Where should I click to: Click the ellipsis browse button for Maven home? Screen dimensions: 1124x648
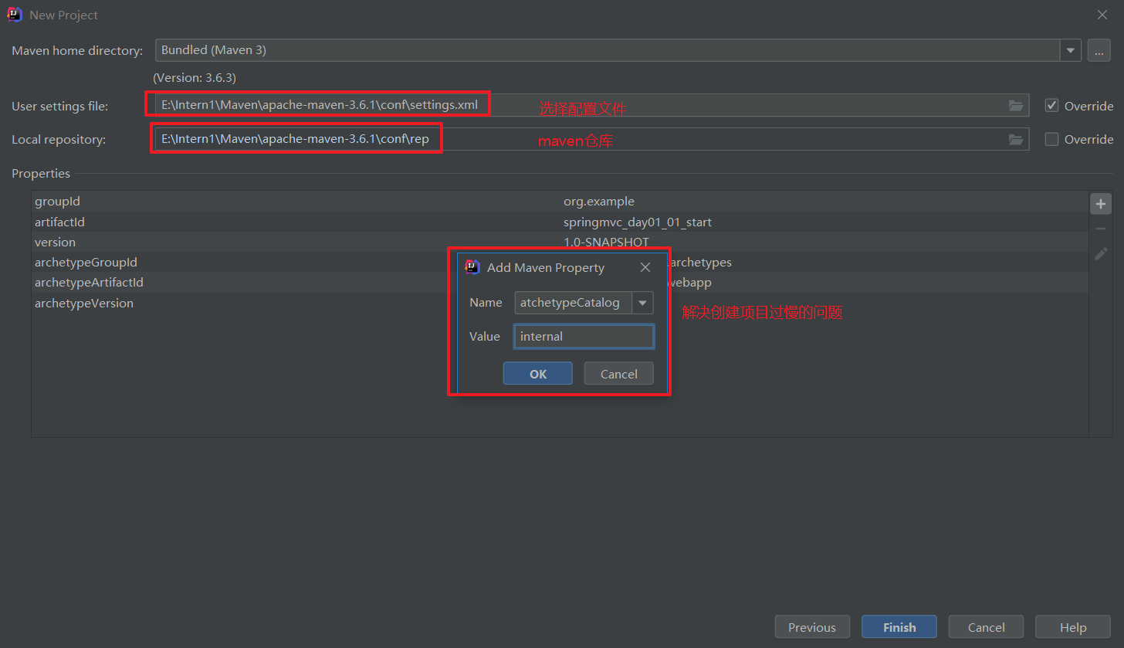[x=1099, y=50]
